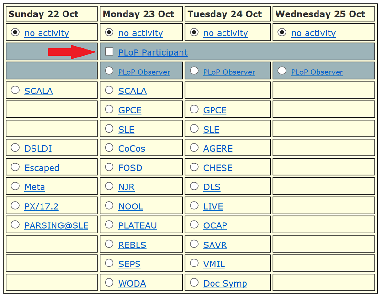The width and height of the screenshot is (382, 297).
Task: Choose PLoP Observer on Monday
Action: [109, 70]
